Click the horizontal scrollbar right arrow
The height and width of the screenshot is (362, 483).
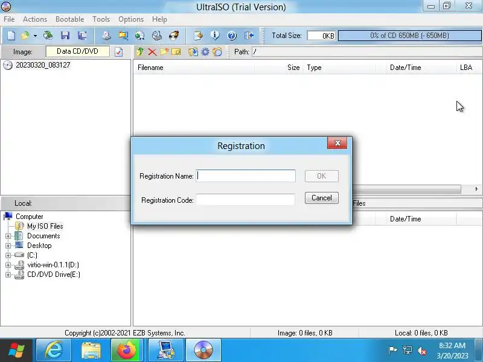476,189
